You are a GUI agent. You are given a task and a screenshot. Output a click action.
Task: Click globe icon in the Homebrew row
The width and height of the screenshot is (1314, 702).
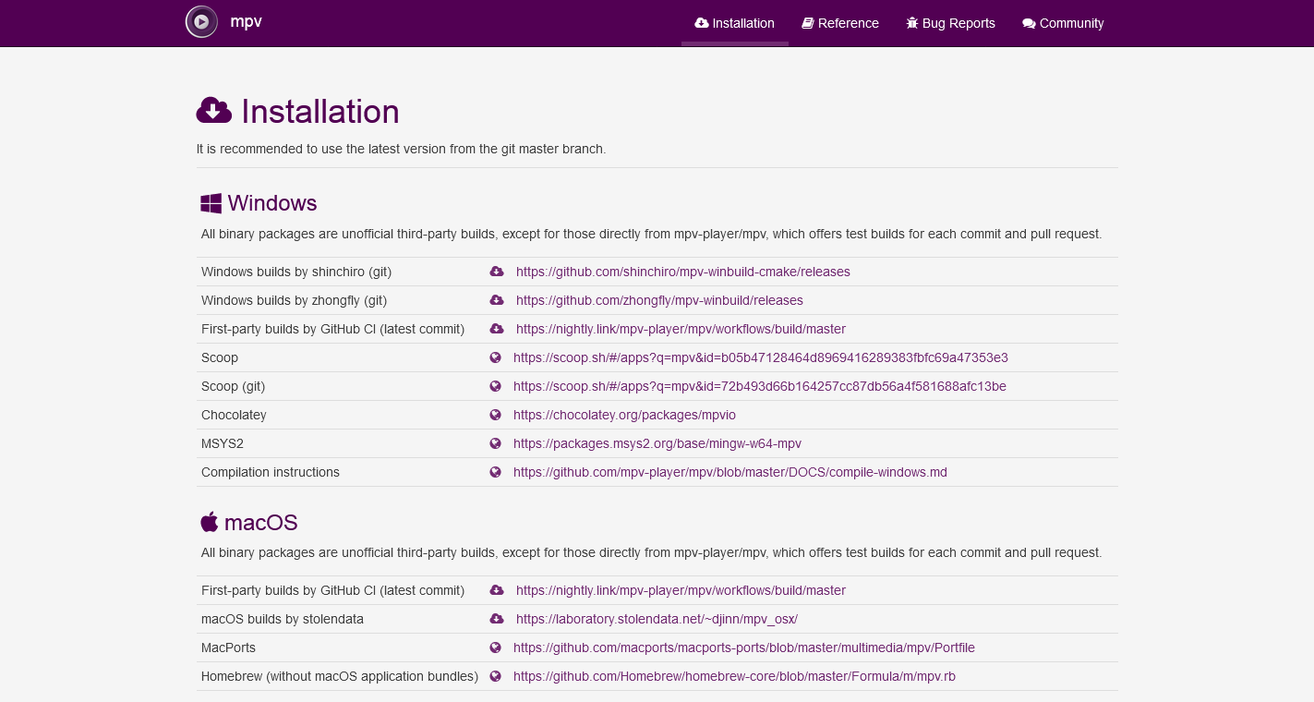[x=495, y=676]
